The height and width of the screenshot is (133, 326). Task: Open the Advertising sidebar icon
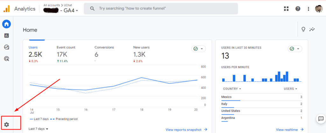point(6,58)
